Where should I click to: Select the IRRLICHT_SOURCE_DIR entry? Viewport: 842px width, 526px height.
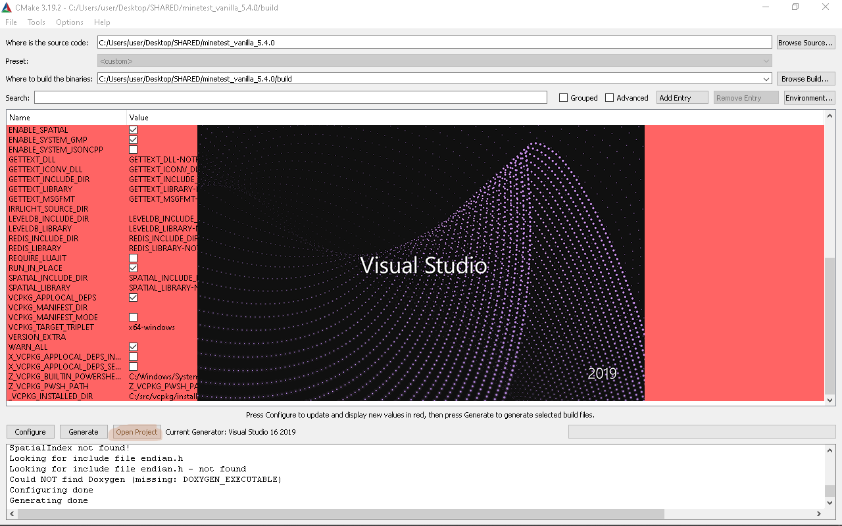point(48,209)
